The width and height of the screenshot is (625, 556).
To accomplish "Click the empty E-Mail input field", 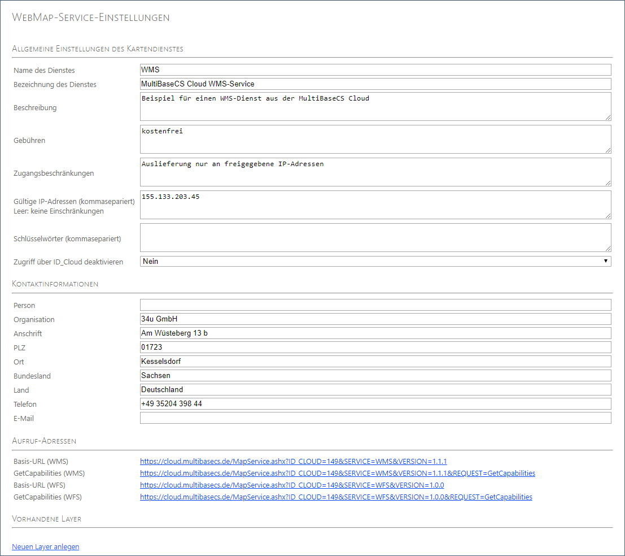I will (x=375, y=418).
